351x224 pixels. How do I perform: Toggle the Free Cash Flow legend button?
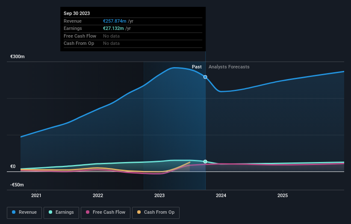point(106,212)
